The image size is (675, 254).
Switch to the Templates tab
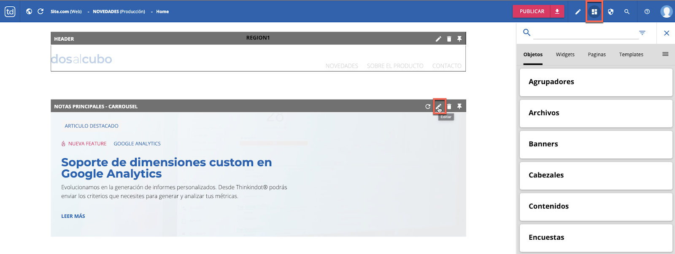(x=631, y=55)
